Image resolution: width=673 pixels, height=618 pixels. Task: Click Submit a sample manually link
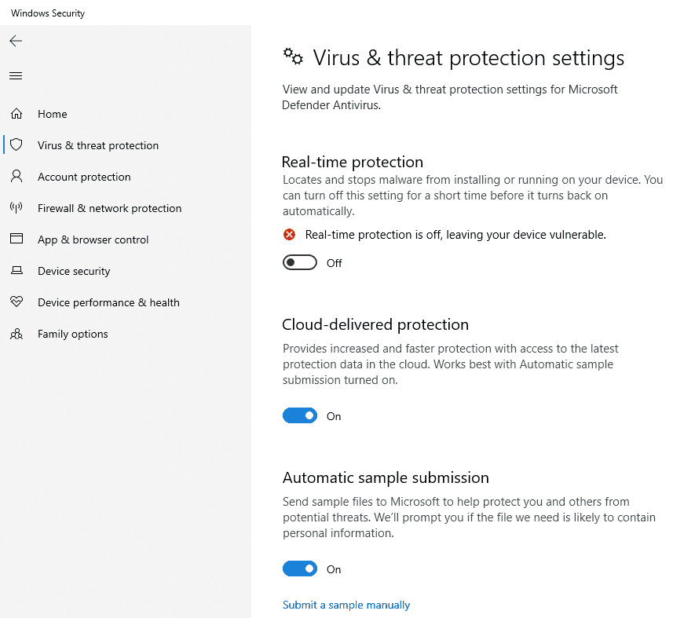coord(346,605)
